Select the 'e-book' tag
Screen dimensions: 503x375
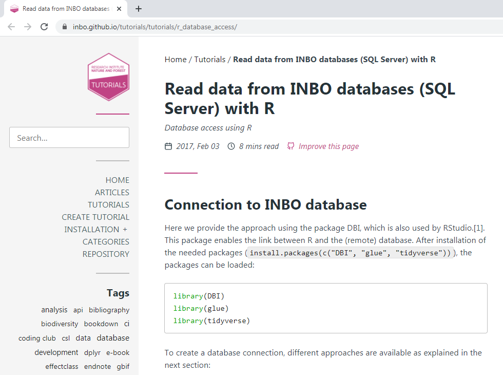tap(118, 352)
